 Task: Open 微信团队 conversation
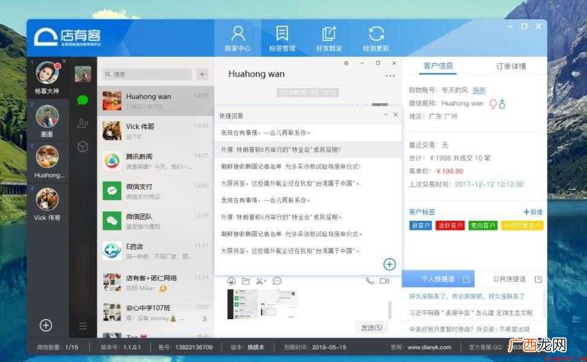pyautogui.click(x=156, y=221)
